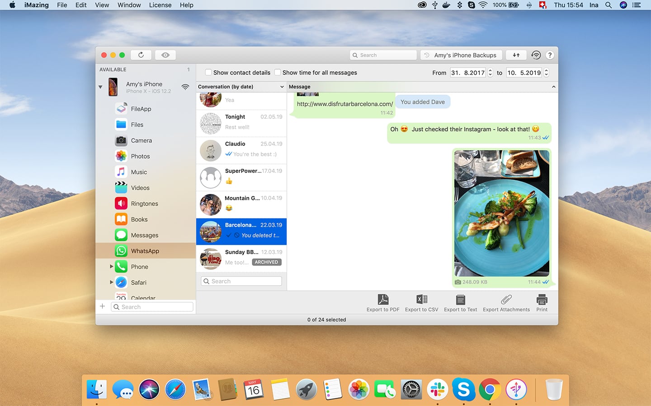Open the Wi-Fi connection icon in toolbar
This screenshot has width=651, height=406.
click(536, 55)
